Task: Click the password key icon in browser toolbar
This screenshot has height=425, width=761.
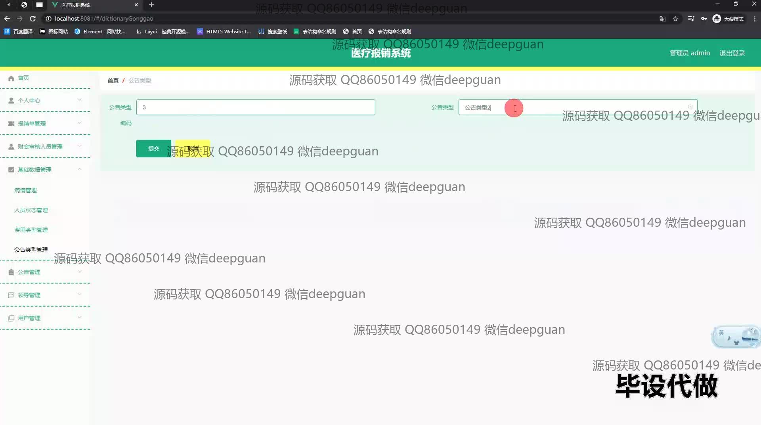Action: [x=704, y=19]
